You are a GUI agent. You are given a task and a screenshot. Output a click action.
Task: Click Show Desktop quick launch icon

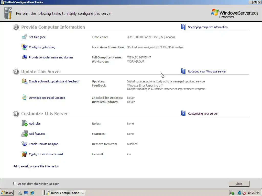click(x=26, y=193)
